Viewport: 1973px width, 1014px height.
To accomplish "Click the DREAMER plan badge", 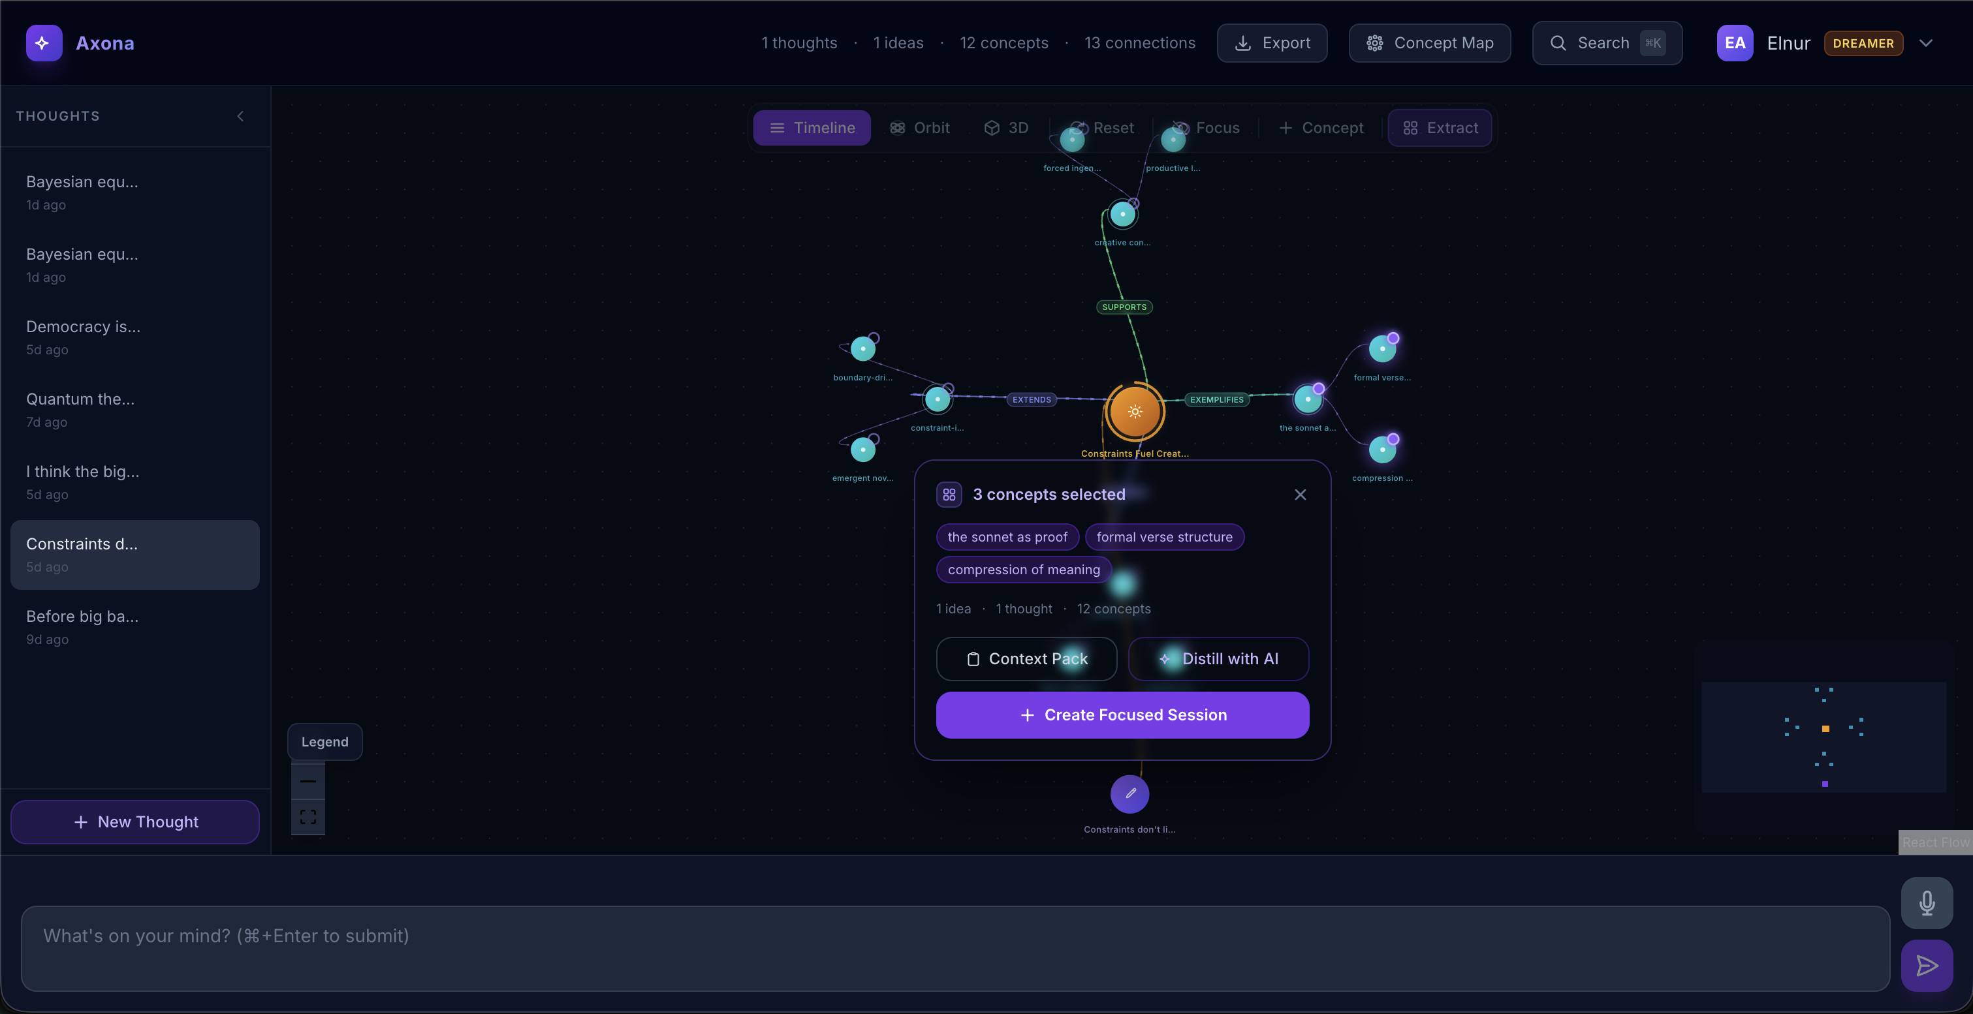I will [x=1863, y=44].
